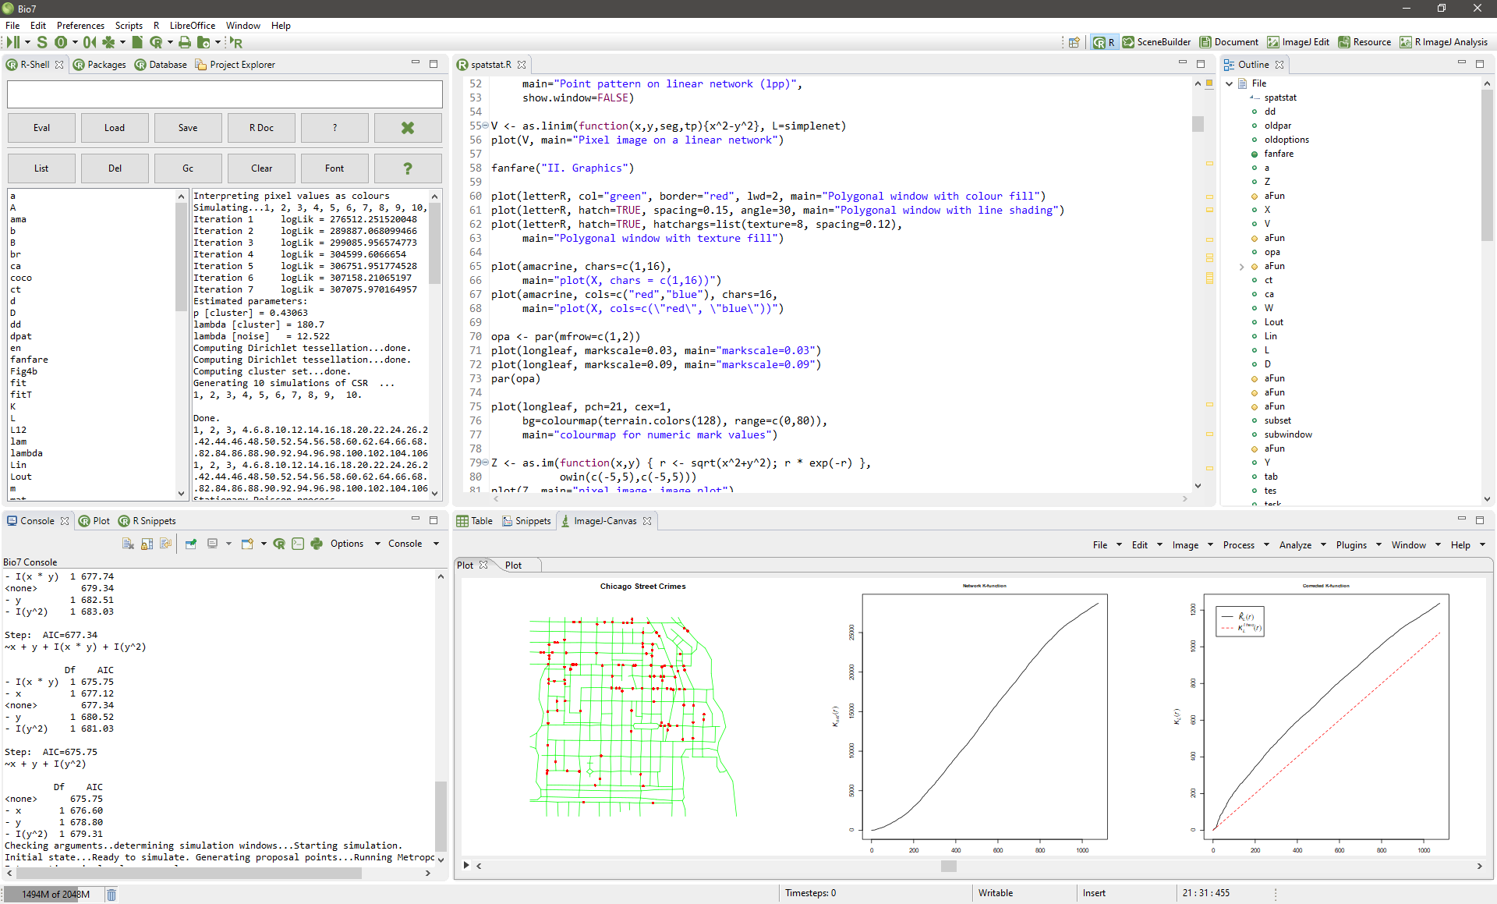Click the print icon in main toolbar
The image size is (1497, 904).
(x=185, y=42)
